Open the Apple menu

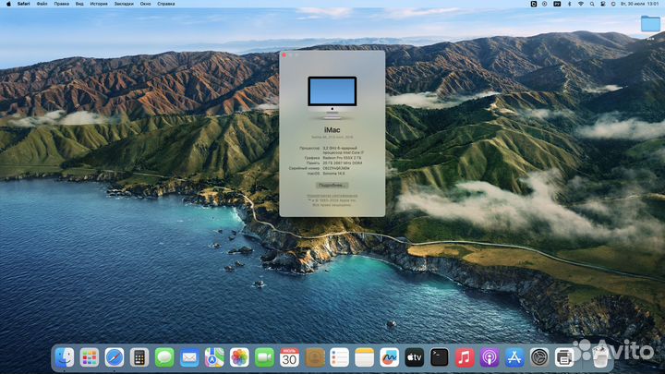pos(8,4)
